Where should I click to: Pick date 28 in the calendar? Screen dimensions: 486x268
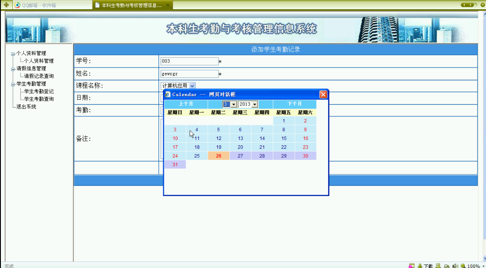[262, 155]
